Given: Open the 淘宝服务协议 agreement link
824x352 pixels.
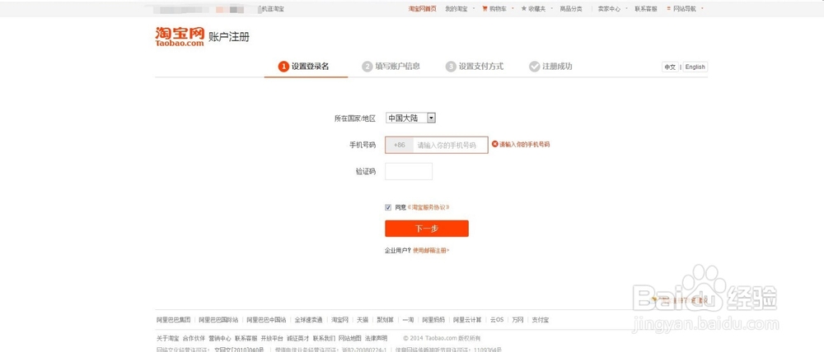Looking at the screenshot, I should click(x=428, y=207).
